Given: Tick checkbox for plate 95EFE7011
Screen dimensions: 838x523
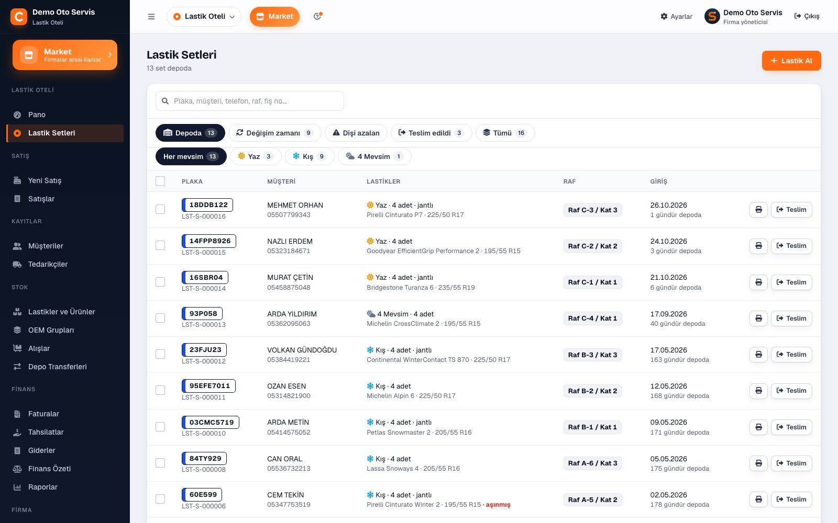Looking at the screenshot, I should 160,390.
